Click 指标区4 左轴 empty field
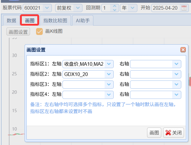Image resolution: width=191 pixels, height=145 pixels. [x=84, y=95]
